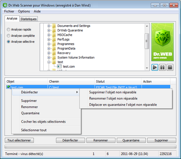This screenshot has height=159, width=181.
Task: Click the Documents and Settings folder icon
Action: (x=54, y=26)
